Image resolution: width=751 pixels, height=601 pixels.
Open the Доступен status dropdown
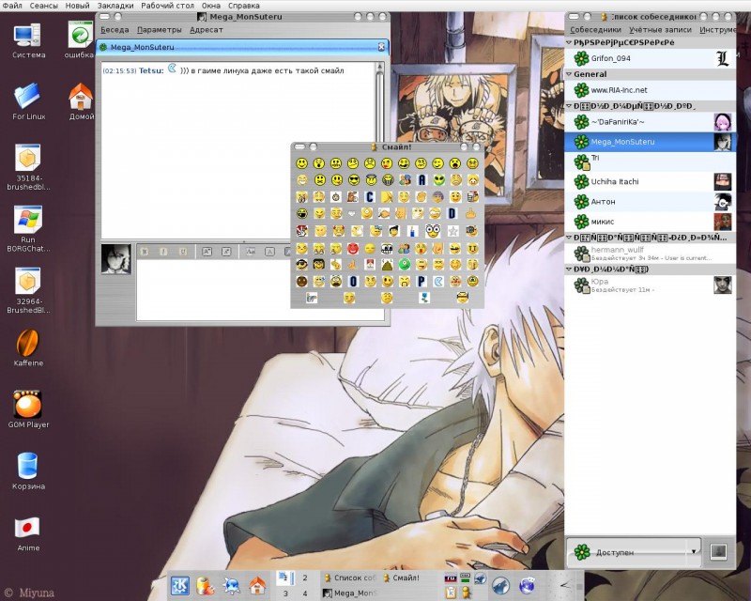coord(634,552)
